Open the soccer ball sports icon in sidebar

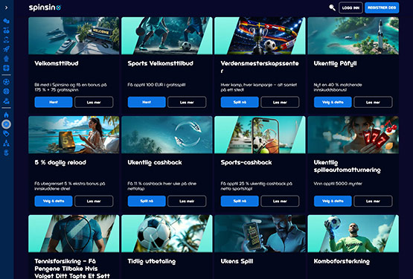(6, 82)
